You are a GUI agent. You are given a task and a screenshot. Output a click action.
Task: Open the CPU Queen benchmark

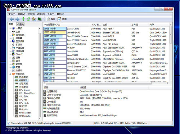tap(23, 90)
